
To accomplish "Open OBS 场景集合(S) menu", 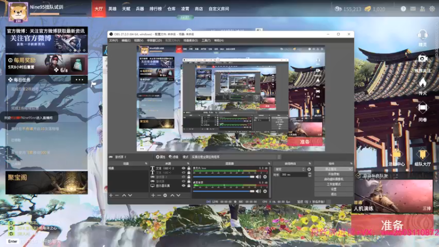I will [x=190, y=41].
